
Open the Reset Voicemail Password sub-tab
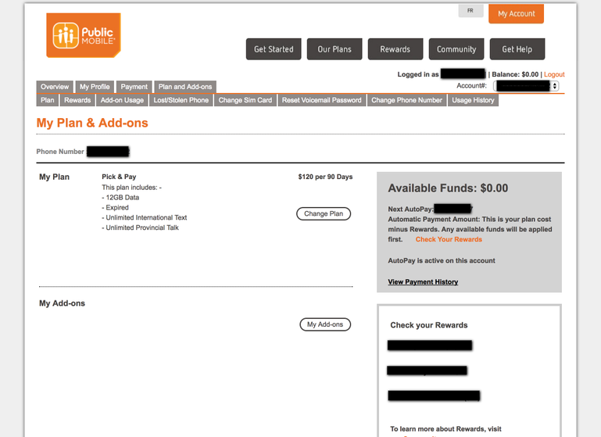[321, 100]
